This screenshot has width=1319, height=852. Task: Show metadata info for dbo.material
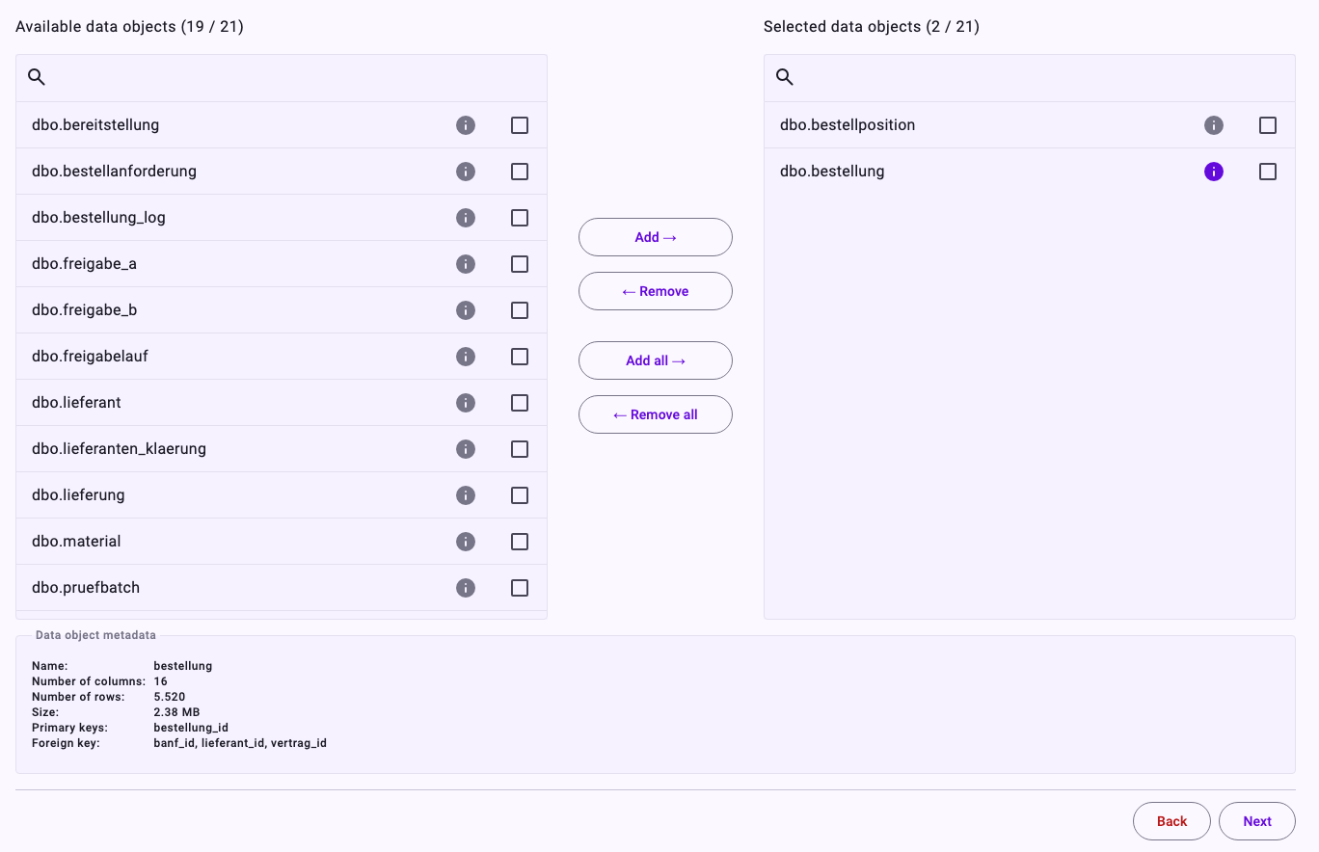click(466, 542)
